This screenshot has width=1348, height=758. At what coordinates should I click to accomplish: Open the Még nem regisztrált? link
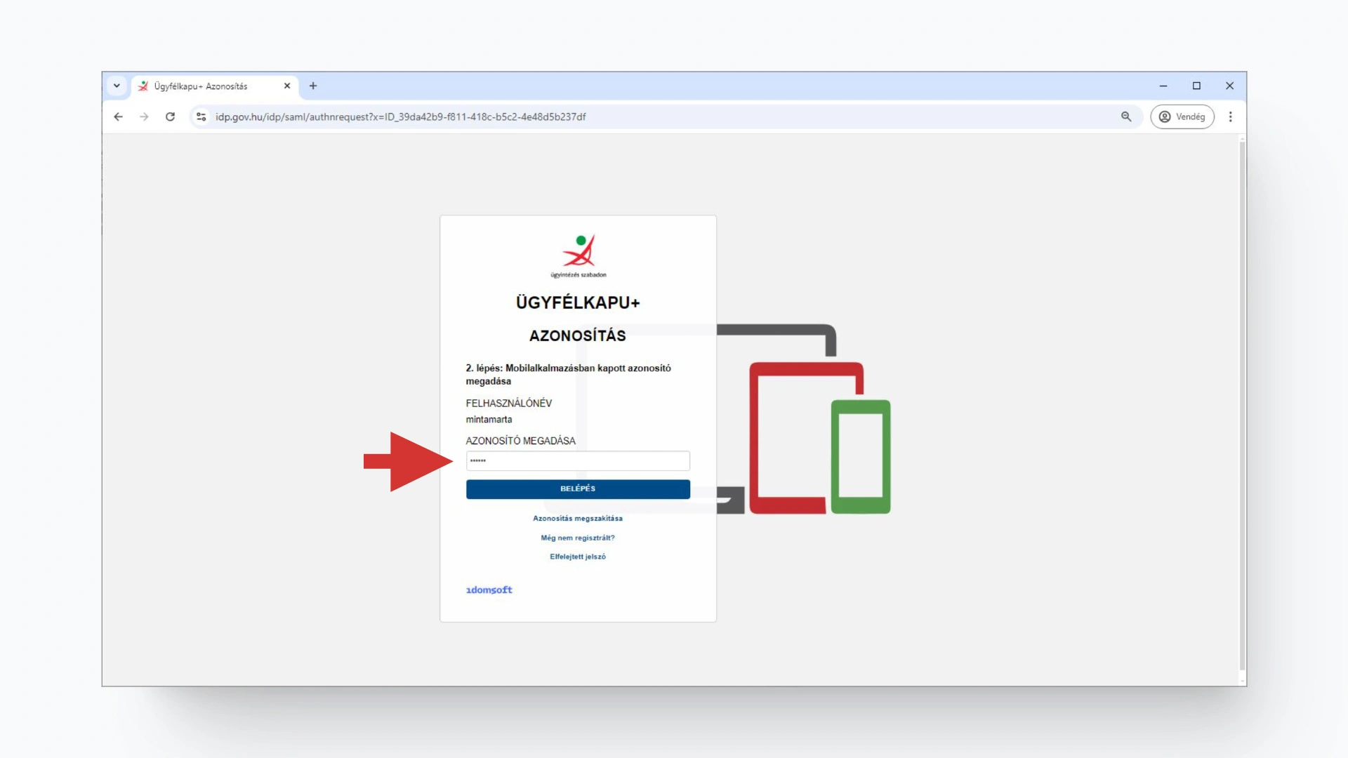578,538
